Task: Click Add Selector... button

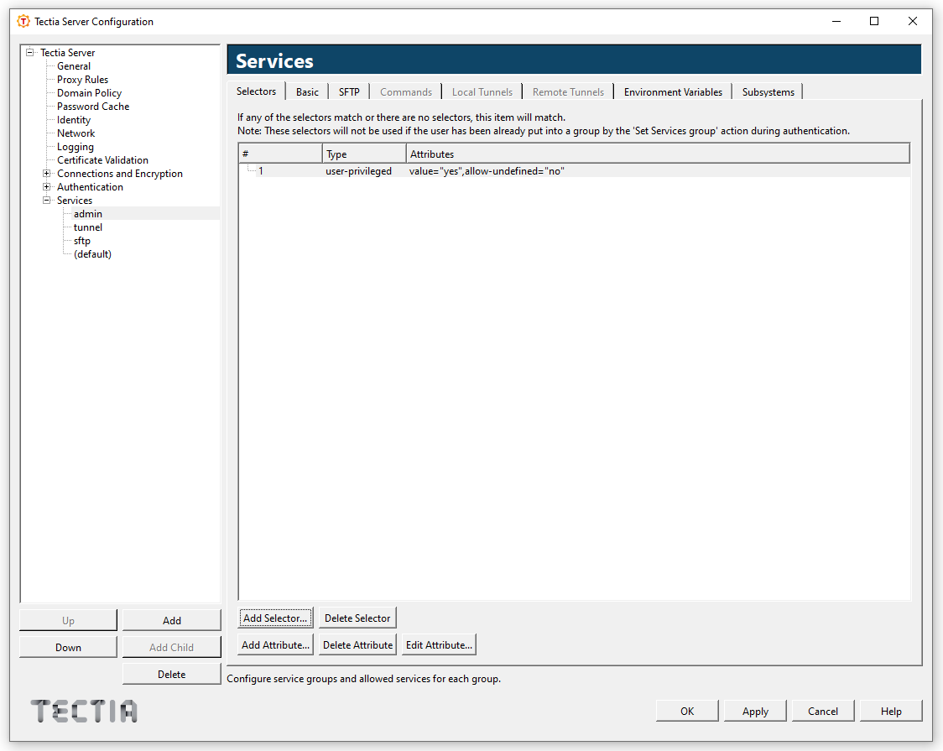Action: pos(275,618)
